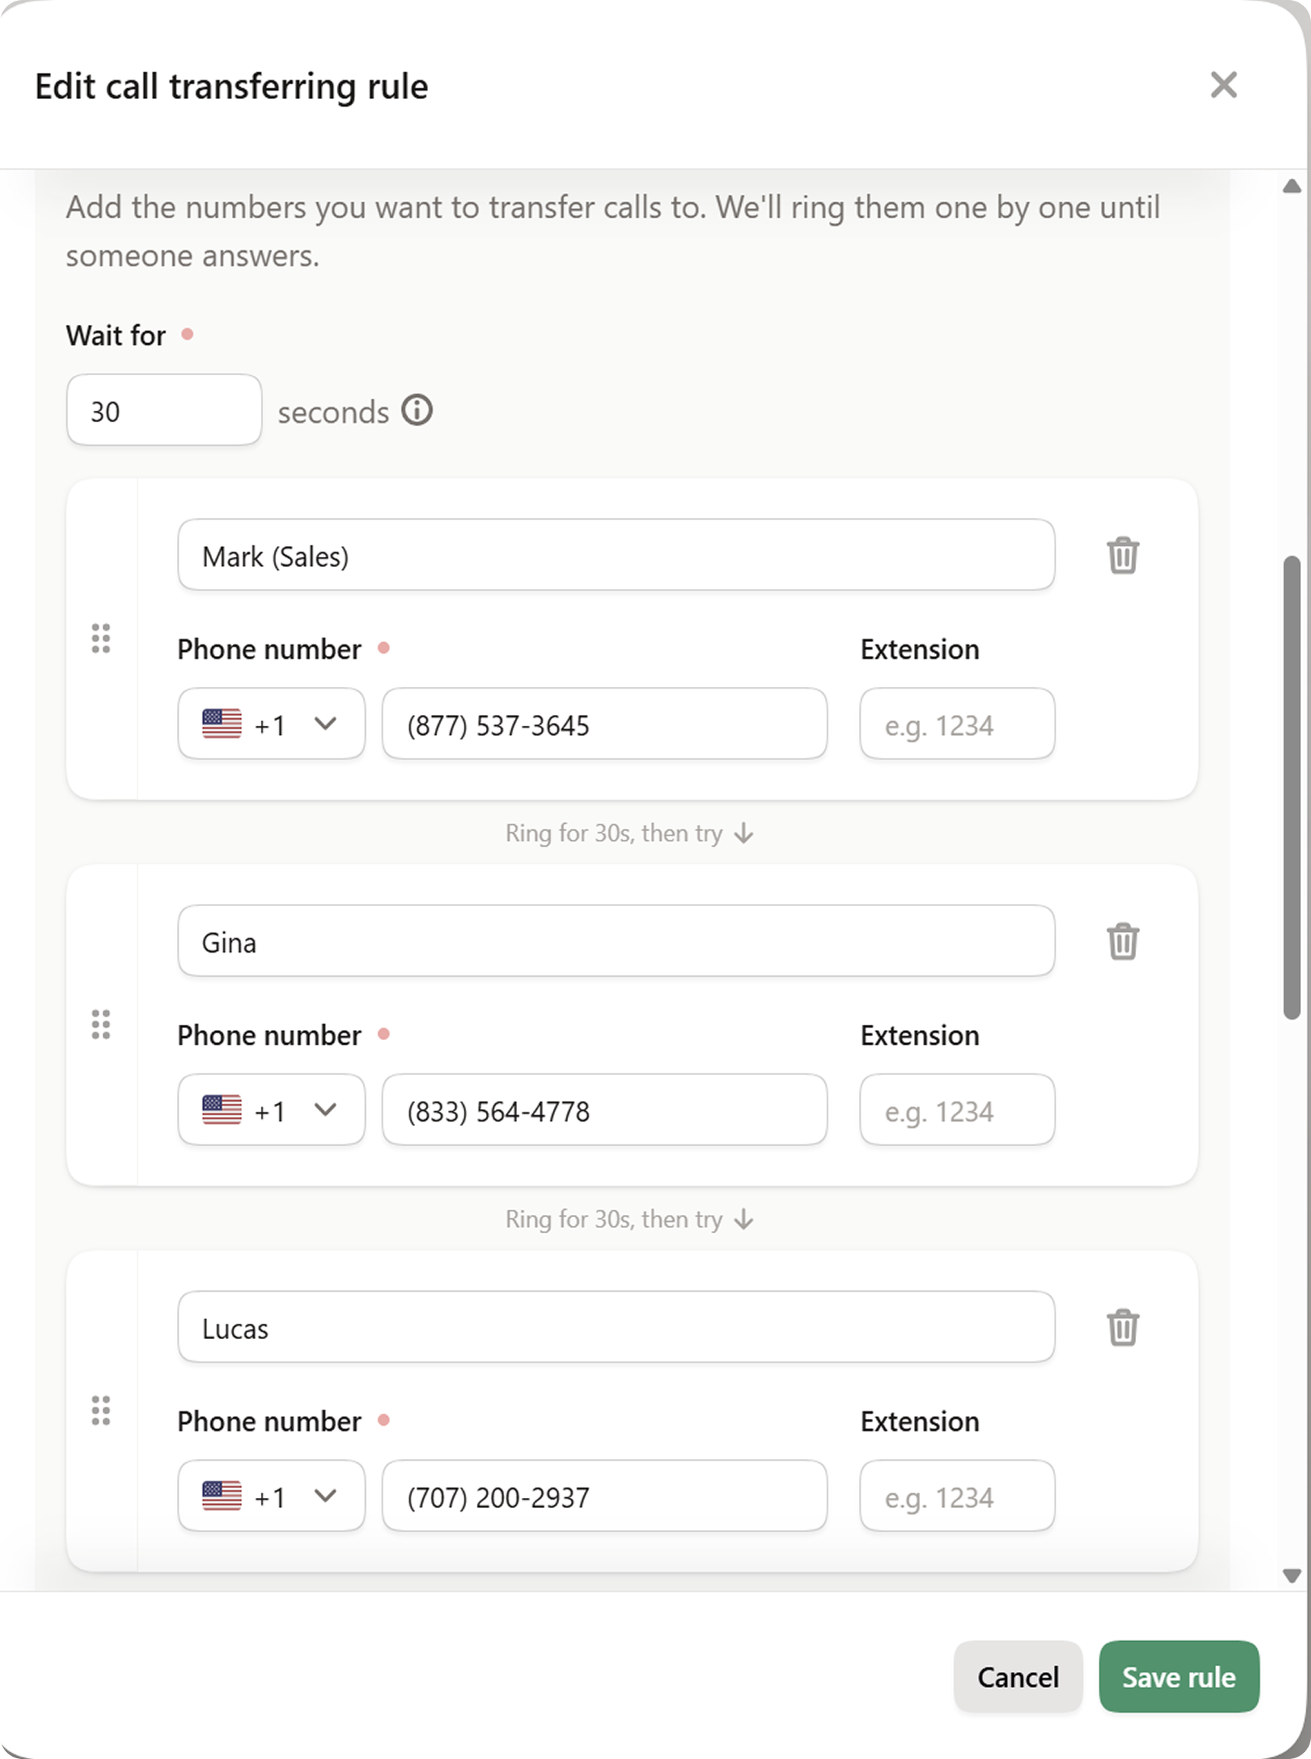Image resolution: width=1311 pixels, height=1759 pixels.
Task: Open the seconds info tooltip
Action: 417,410
